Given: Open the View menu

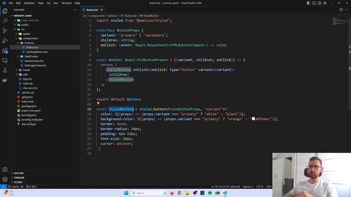Looking at the screenshot, I should coord(41,3).
